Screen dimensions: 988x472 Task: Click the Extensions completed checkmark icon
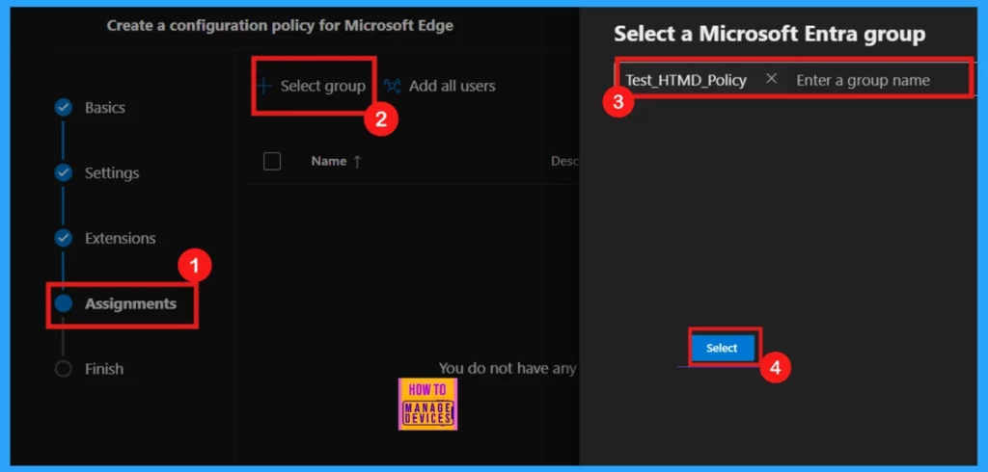click(x=64, y=239)
